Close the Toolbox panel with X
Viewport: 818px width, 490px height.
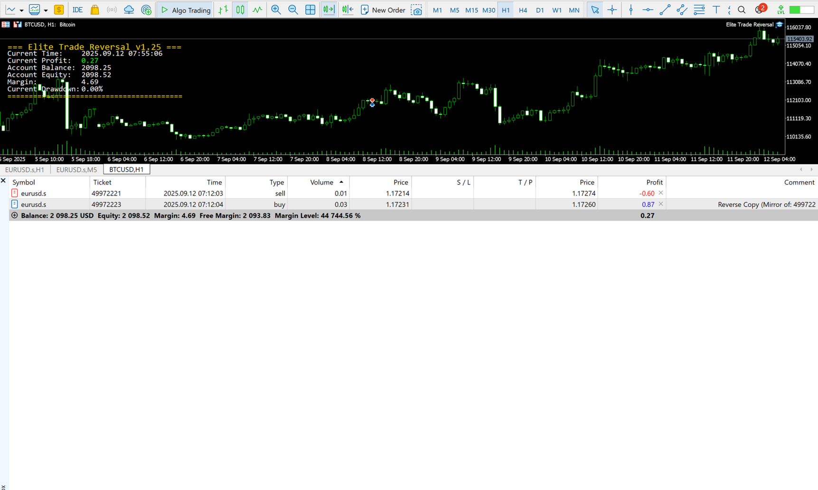pyautogui.click(x=3, y=181)
